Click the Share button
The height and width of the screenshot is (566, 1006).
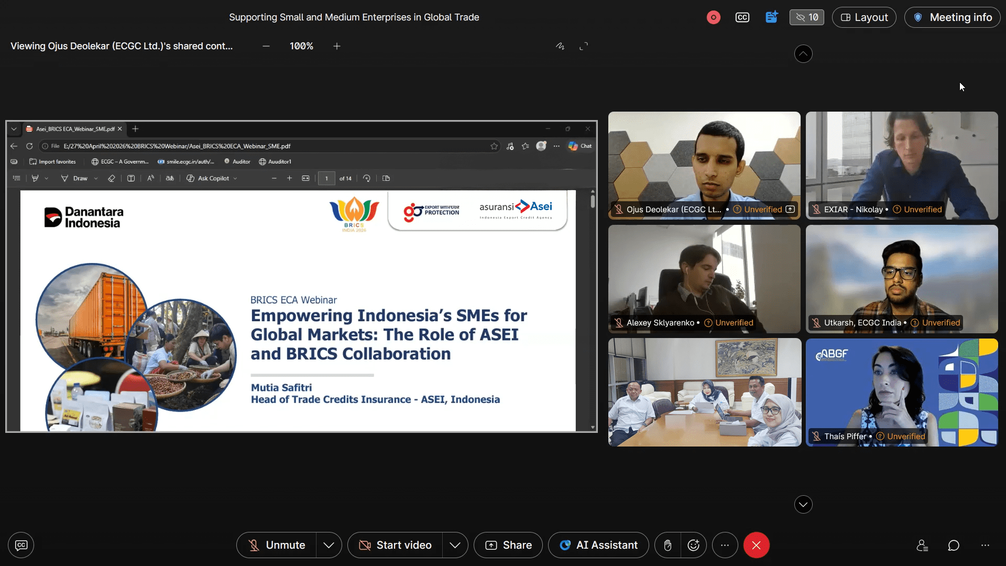point(508,545)
